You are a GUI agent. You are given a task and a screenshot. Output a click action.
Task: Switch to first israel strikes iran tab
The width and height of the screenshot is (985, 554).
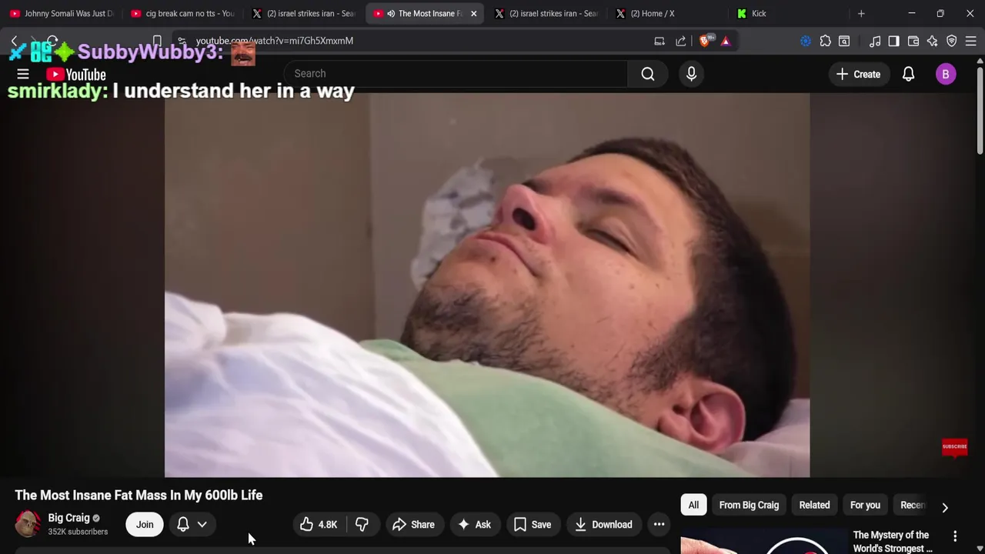304,14
